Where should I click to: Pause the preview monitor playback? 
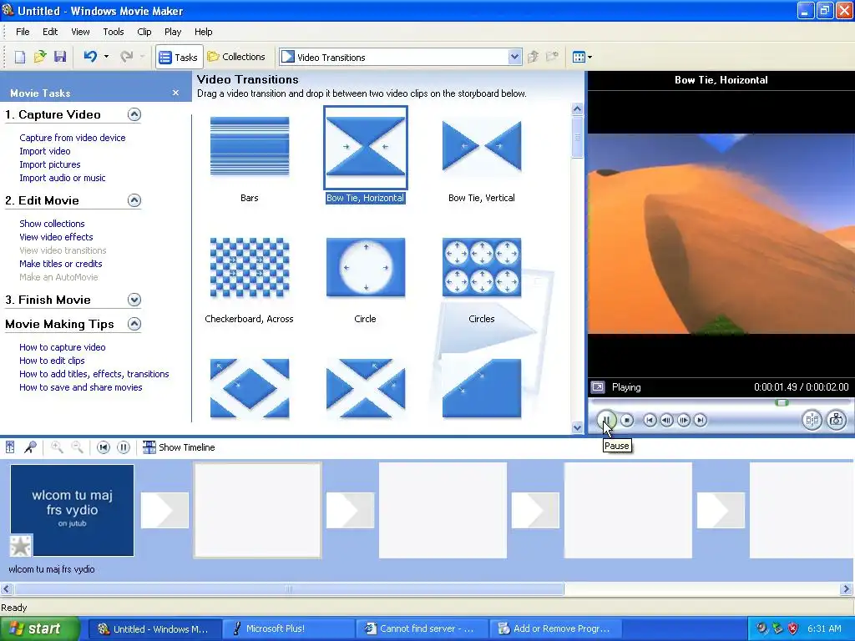point(606,421)
